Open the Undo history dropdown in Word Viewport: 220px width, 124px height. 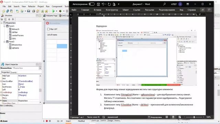pos(106,4)
